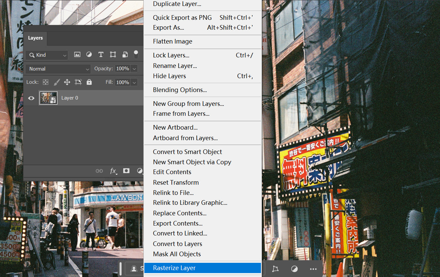This screenshot has height=277, width=440.
Task: Lock transparent pixels of the layer
Action: tap(46, 82)
